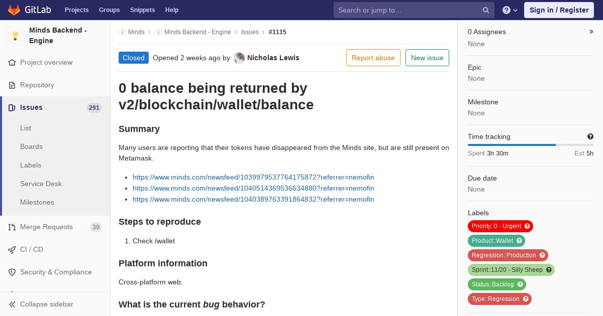Screen dimensions: 603x316
Task: Click the Report abuse button
Action: tap(373, 58)
